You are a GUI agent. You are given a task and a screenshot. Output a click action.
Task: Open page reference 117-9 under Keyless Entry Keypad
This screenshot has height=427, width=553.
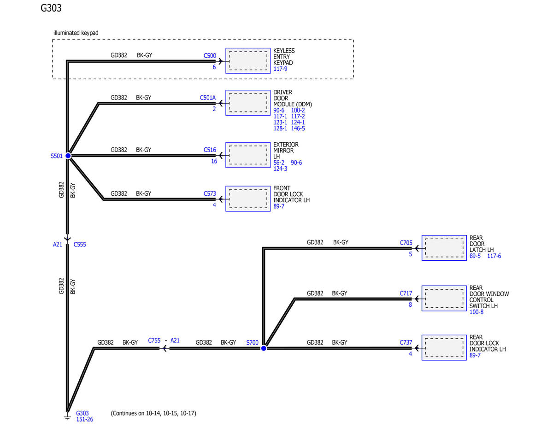280,69
